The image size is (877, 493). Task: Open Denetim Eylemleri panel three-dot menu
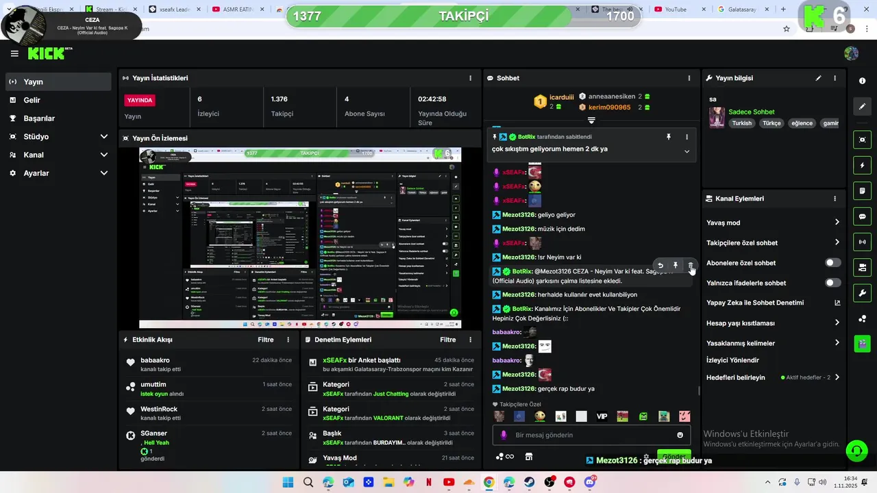[x=470, y=340]
